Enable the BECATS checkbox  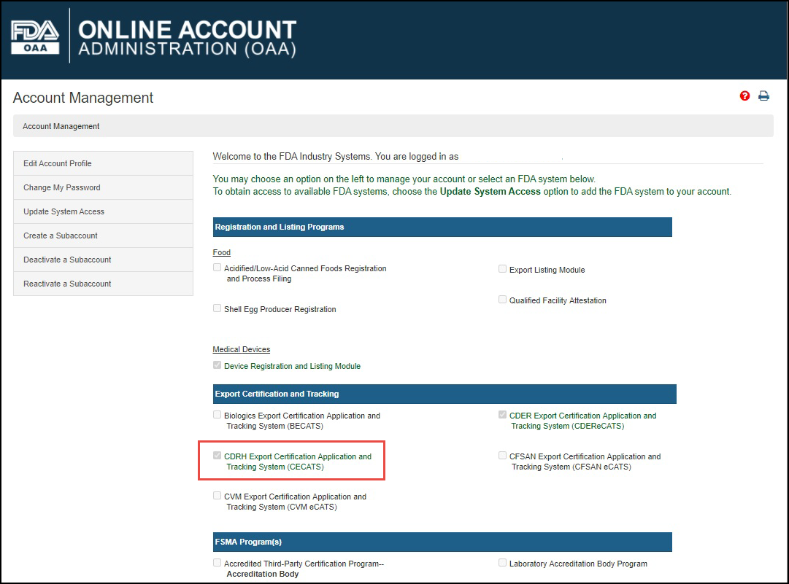[217, 414]
